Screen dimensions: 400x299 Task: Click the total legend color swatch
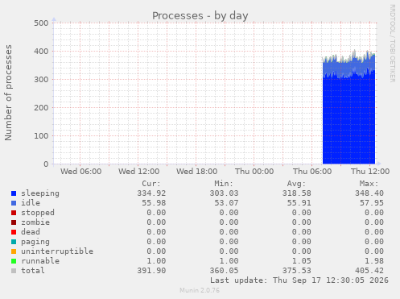pos(14,271)
